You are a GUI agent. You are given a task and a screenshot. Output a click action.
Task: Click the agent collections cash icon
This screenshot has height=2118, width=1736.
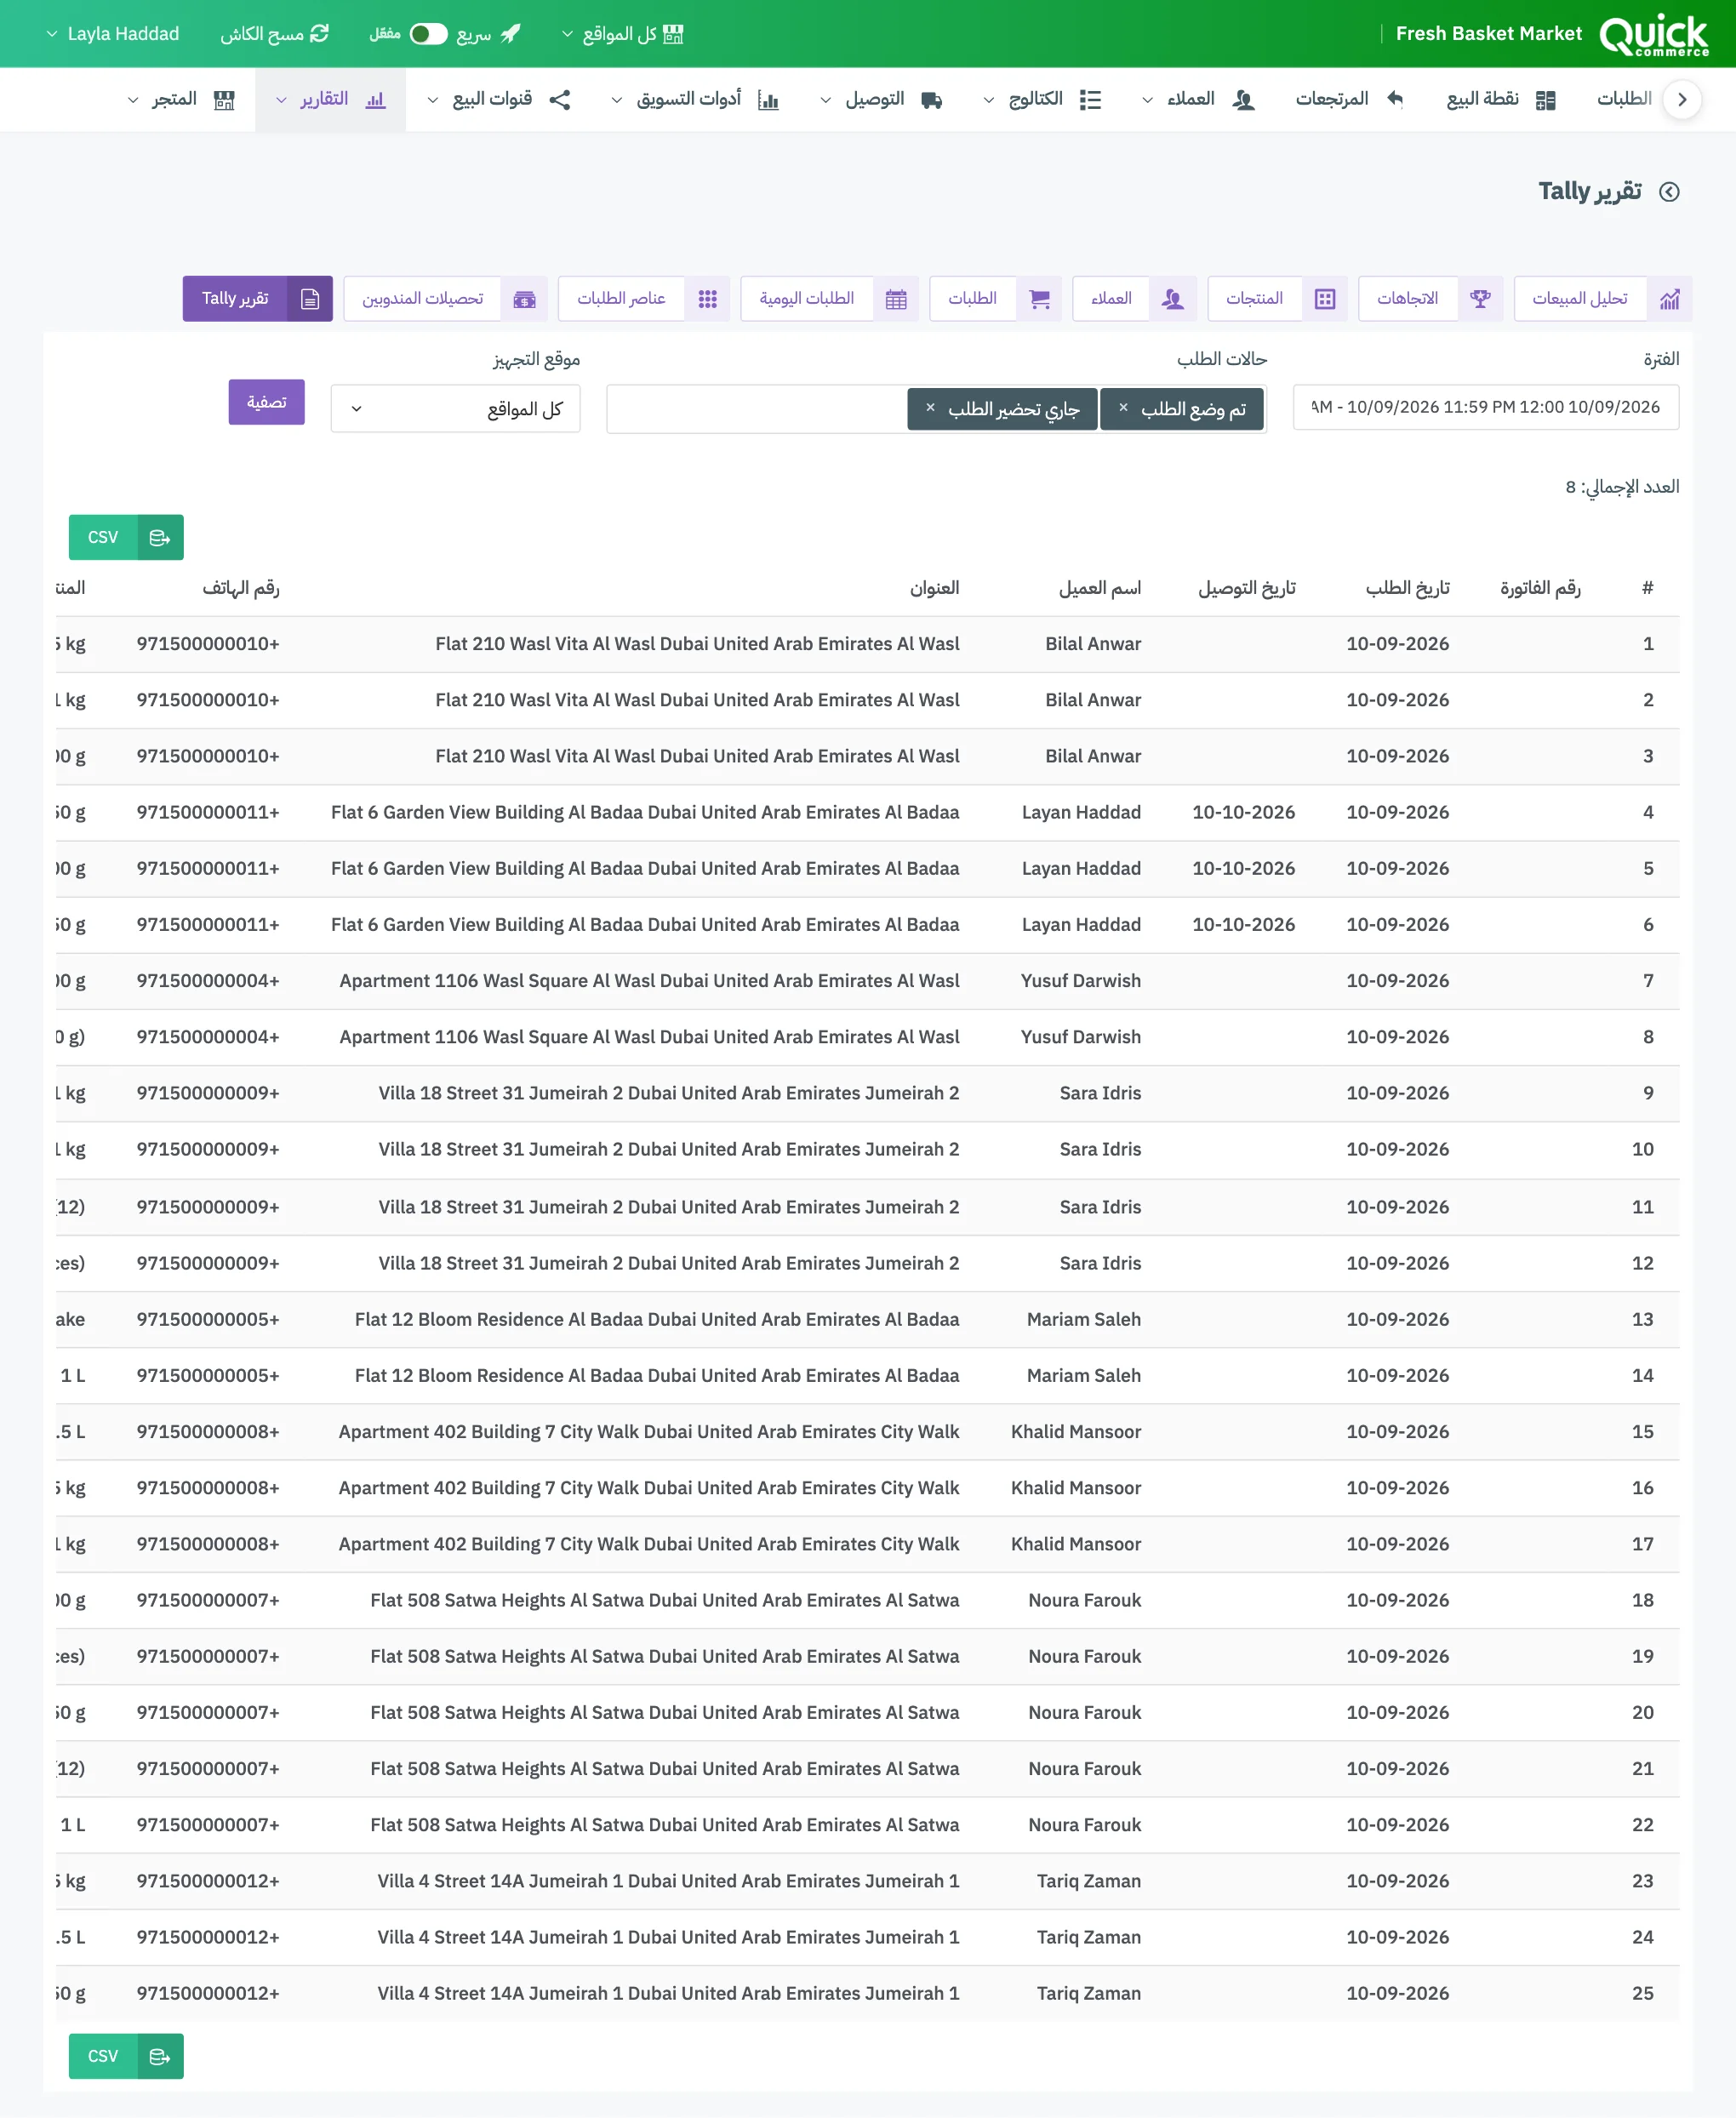click(524, 299)
